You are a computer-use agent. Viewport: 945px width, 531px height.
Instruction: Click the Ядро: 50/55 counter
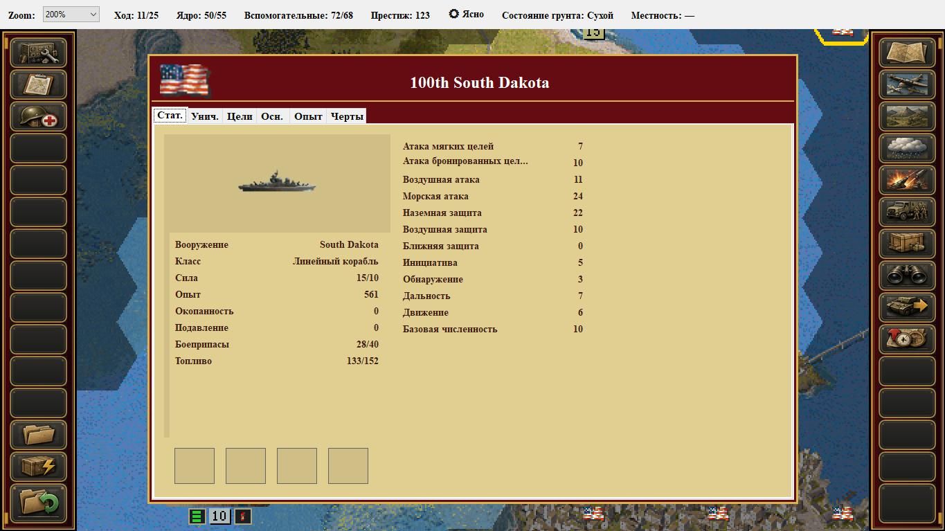tap(201, 15)
